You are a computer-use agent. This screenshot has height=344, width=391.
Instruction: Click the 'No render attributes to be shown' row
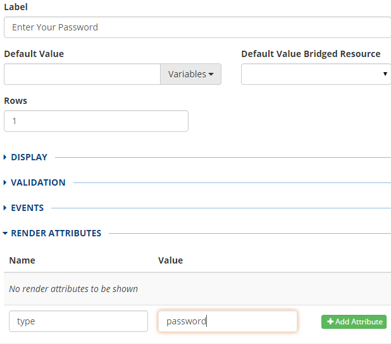pyautogui.click(x=73, y=288)
